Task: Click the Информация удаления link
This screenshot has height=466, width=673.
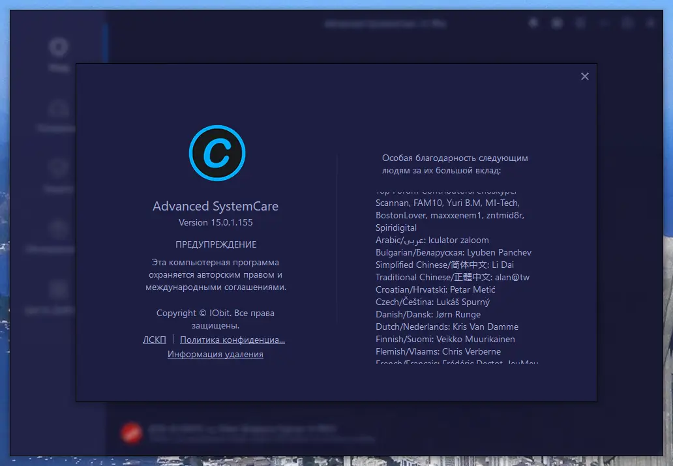Action: (215, 354)
